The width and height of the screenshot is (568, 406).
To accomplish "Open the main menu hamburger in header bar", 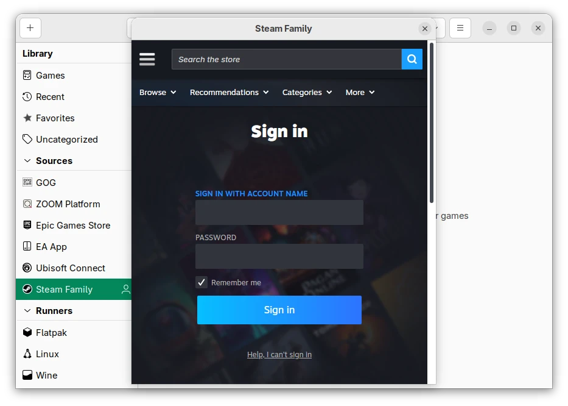I will (460, 28).
